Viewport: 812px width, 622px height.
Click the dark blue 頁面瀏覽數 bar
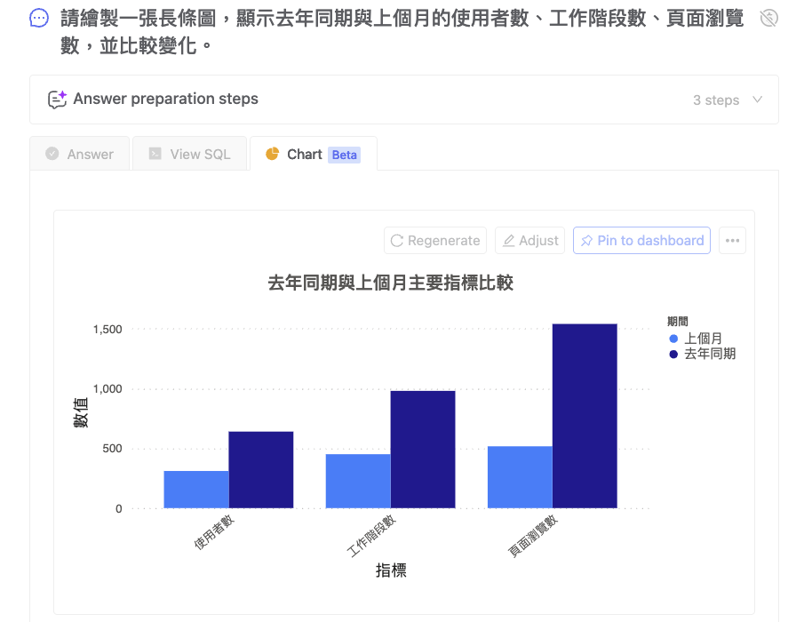click(x=585, y=416)
